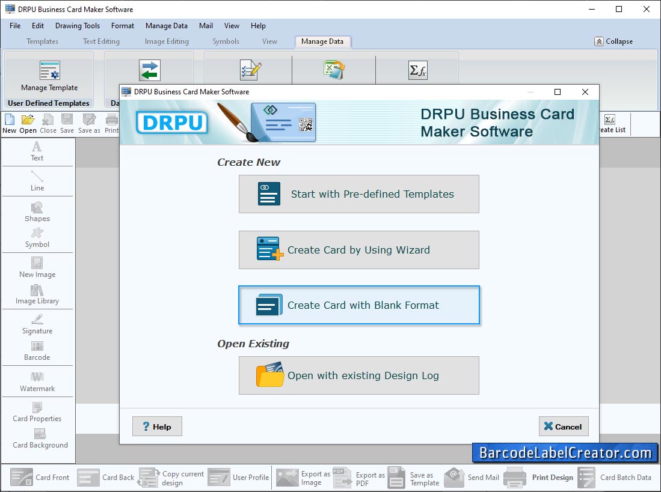This screenshot has width=661, height=492.
Task: Click the data exchange arrows ribbon icon
Action: pyautogui.click(x=150, y=70)
